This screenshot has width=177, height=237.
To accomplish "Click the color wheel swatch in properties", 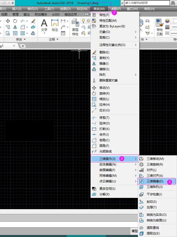I will pos(167,21).
